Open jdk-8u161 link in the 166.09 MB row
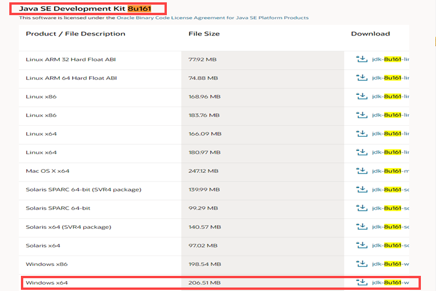Image resolution: width=436 pixels, height=291 pixels. (391, 134)
